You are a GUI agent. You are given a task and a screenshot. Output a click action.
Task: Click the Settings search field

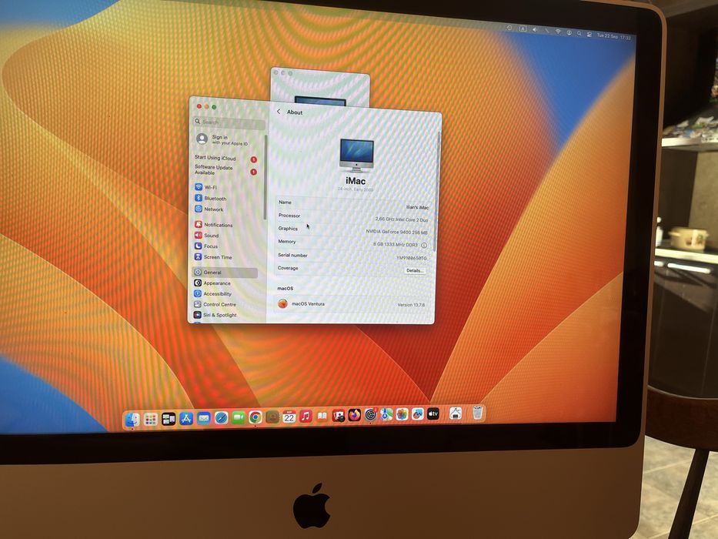pyautogui.click(x=230, y=122)
